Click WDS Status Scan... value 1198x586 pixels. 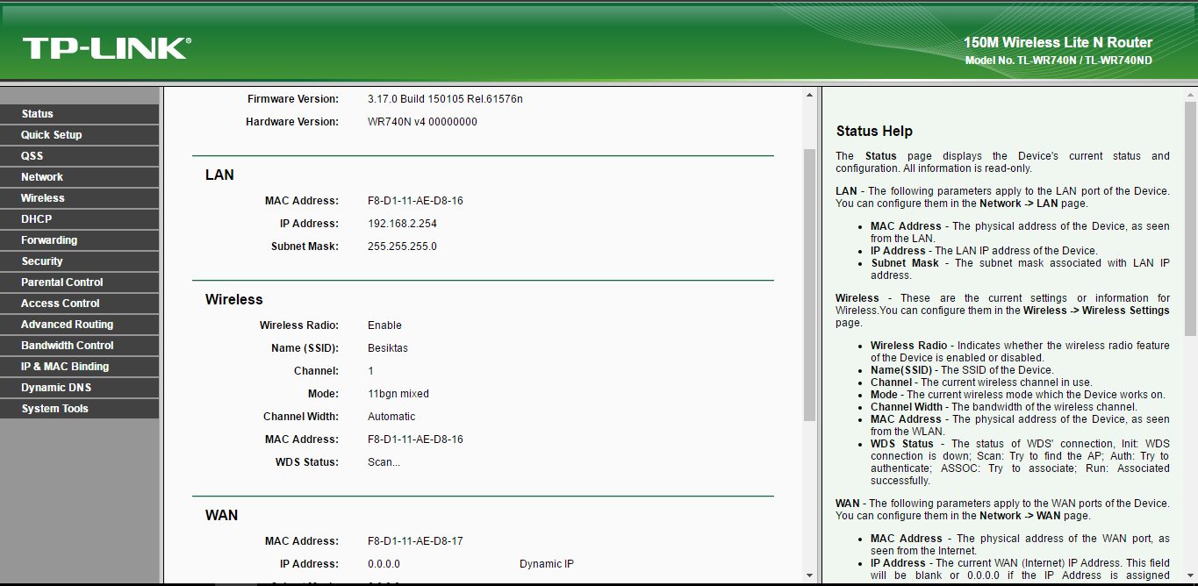pyautogui.click(x=384, y=462)
